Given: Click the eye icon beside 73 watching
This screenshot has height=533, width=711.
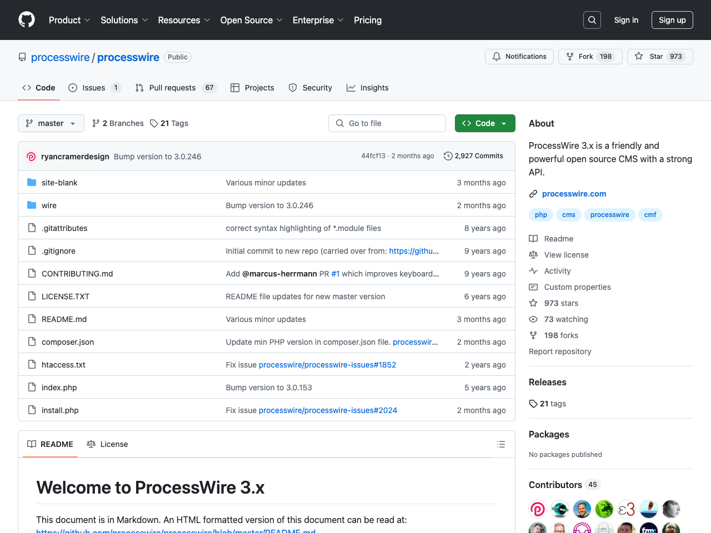Looking at the screenshot, I should click(x=533, y=319).
